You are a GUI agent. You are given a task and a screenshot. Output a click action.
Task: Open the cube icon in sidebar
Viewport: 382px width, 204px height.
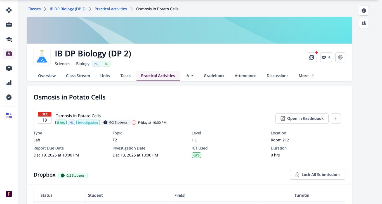9,68
